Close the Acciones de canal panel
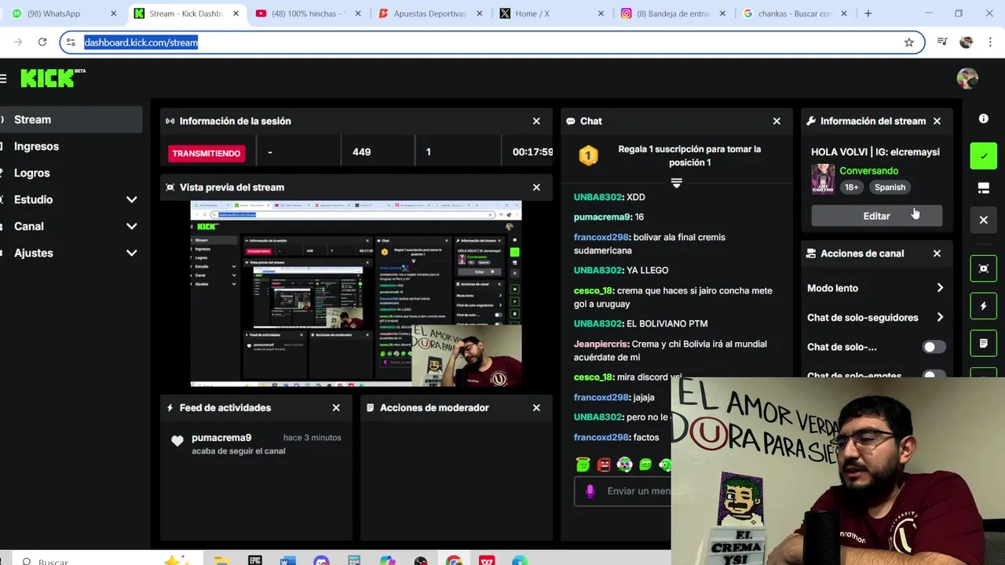The width and height of the screenshot is (1005, 565). click(937, 253)
